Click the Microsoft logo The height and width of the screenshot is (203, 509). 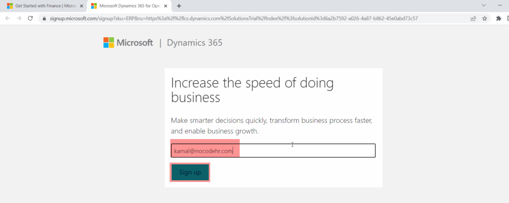(x=128, y=43)
